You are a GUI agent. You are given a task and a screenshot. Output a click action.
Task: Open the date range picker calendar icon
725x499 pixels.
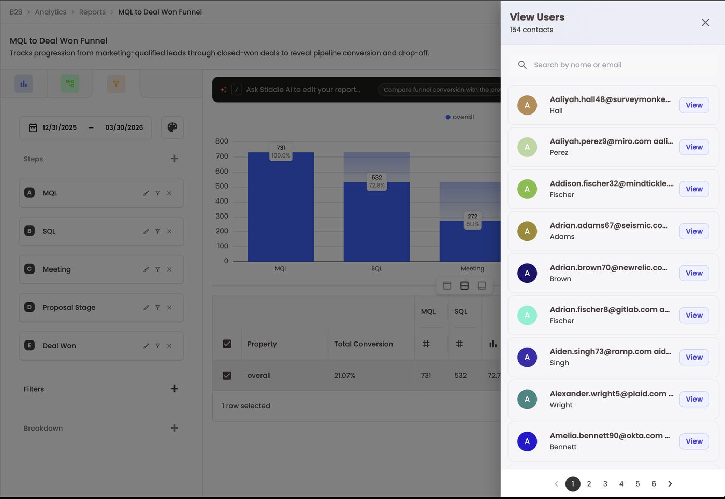coord(33,127)
